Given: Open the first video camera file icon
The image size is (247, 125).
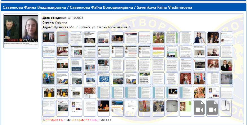Looking at the screenshot, I should pyautogui.click(x=199, y=108).
